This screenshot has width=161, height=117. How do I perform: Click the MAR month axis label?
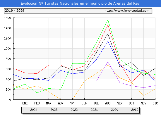pyautogui.click(x=49, y=103)
